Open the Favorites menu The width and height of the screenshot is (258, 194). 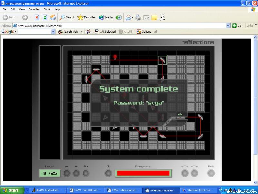[x=34, y=9]
